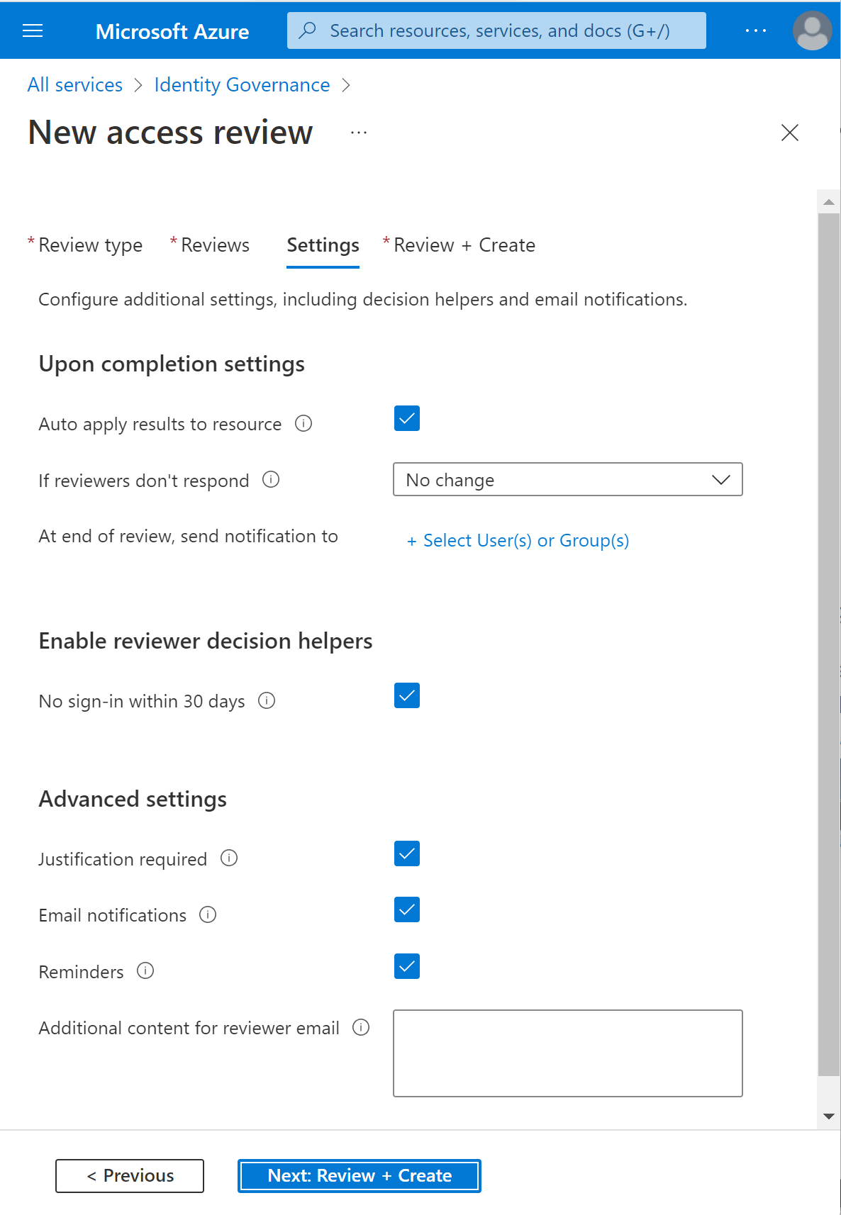This screenshot has height=1215, width=841.
Task: Disable Email notifications checkbox
Action: tap(407, 909)
